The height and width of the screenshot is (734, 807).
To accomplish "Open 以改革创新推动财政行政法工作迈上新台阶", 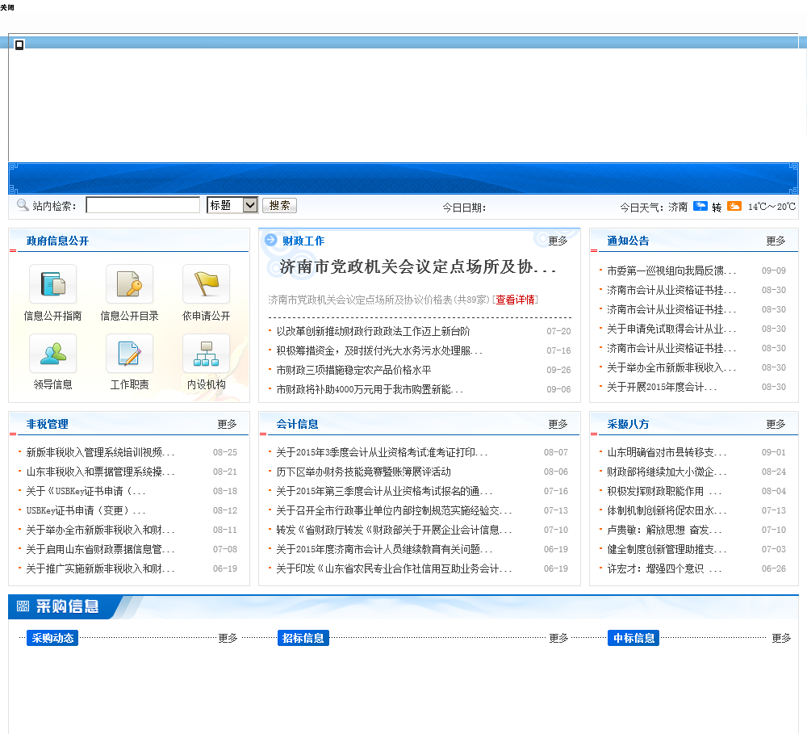I will pos(373,331).
